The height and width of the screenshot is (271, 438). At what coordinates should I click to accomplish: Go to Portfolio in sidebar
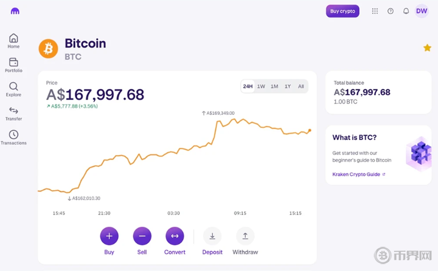point(14,65)
